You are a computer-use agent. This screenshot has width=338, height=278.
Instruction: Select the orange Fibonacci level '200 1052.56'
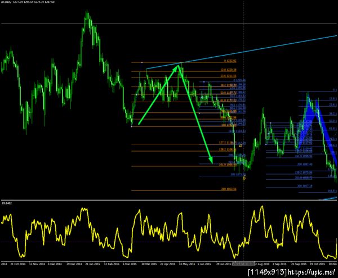point(229,189)
